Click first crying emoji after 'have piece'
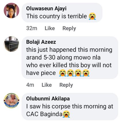 (63, 73)
